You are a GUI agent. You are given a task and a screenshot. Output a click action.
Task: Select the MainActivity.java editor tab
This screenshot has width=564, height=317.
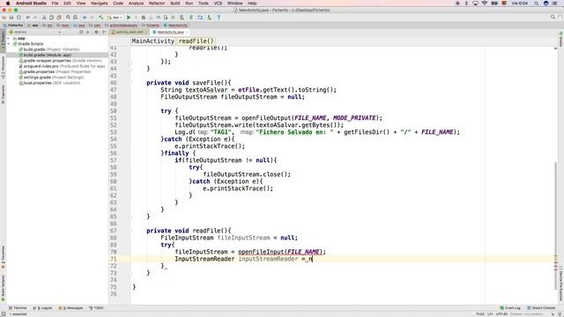pos(170,32)
